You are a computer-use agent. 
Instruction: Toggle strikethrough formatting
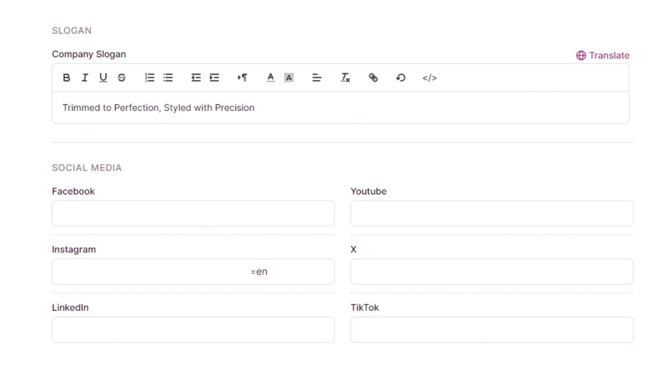click(x=121, y=78)
